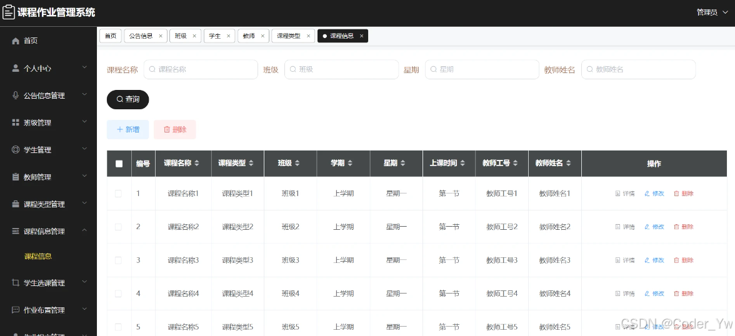Sort table by 教师工号 column arrows
The image size is (735, 336).
tap(516, 164)
